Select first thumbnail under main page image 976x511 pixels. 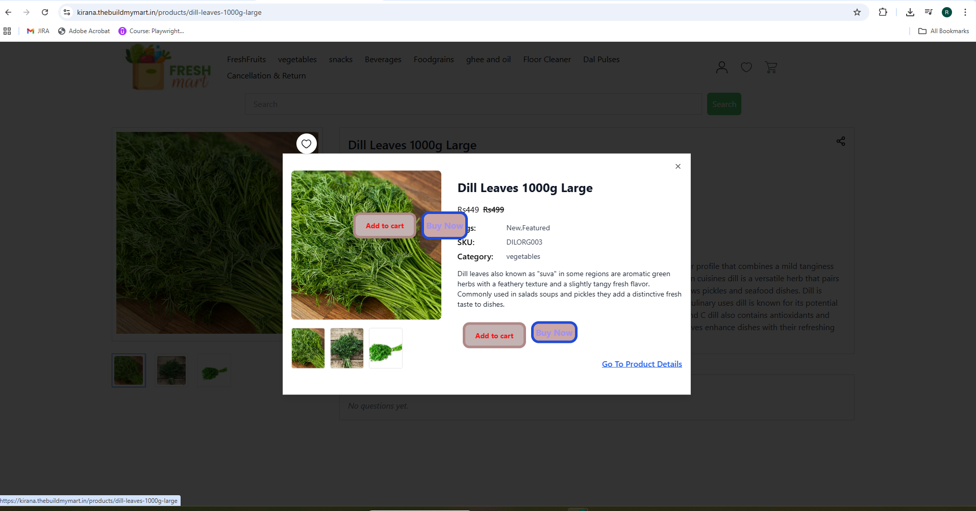click(129, 370)
